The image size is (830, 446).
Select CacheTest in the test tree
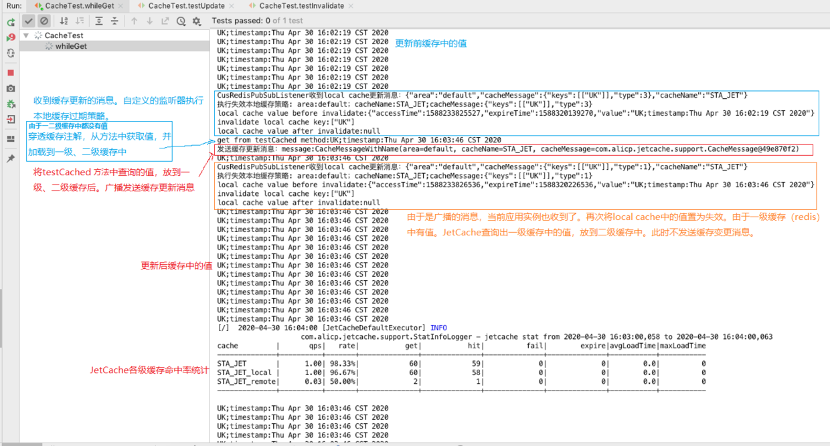click(64, 35)
